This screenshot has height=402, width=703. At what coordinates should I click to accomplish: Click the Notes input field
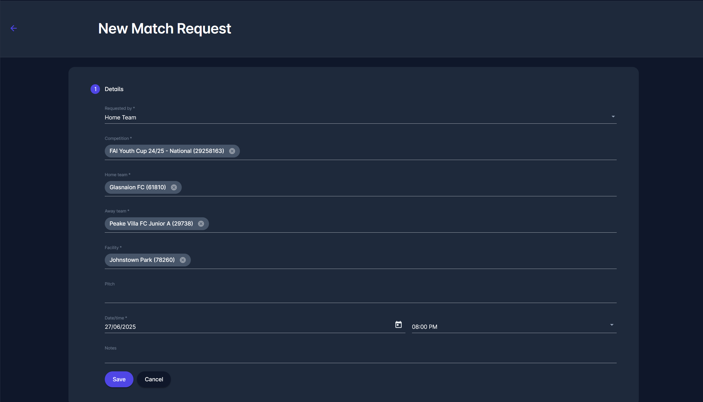(x=341, y=357)
